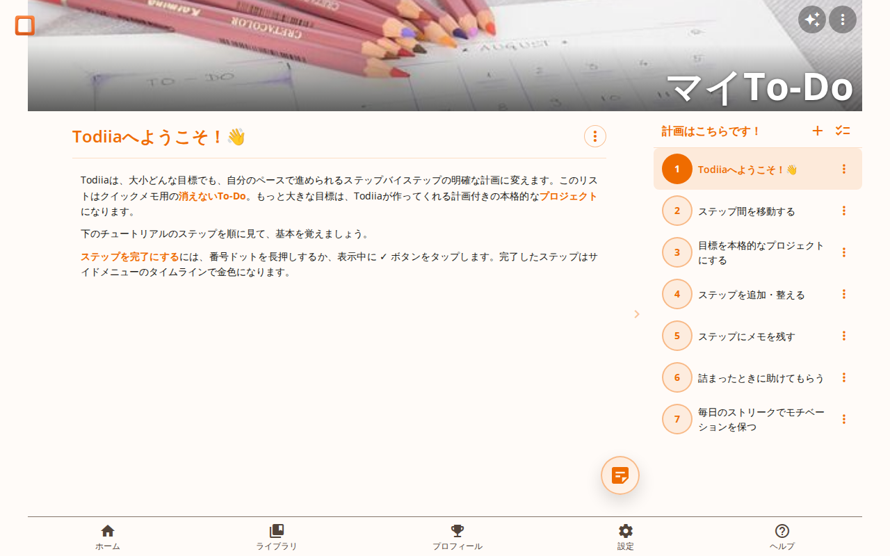Open options menu beside Todiiaへようこそ heading
Image resolution: width=890 pixels, height=556 pixels.
tap(595, 136)
